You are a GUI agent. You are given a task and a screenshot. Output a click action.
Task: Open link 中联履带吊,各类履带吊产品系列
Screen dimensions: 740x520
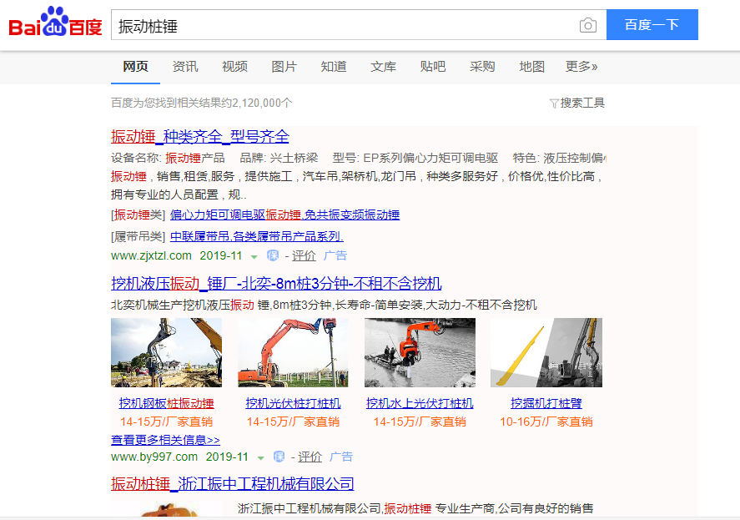coord(257,236)
